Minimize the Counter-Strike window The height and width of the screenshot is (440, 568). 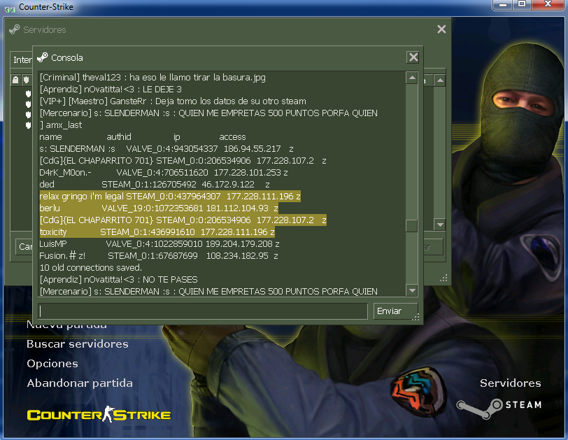point(503,5)
